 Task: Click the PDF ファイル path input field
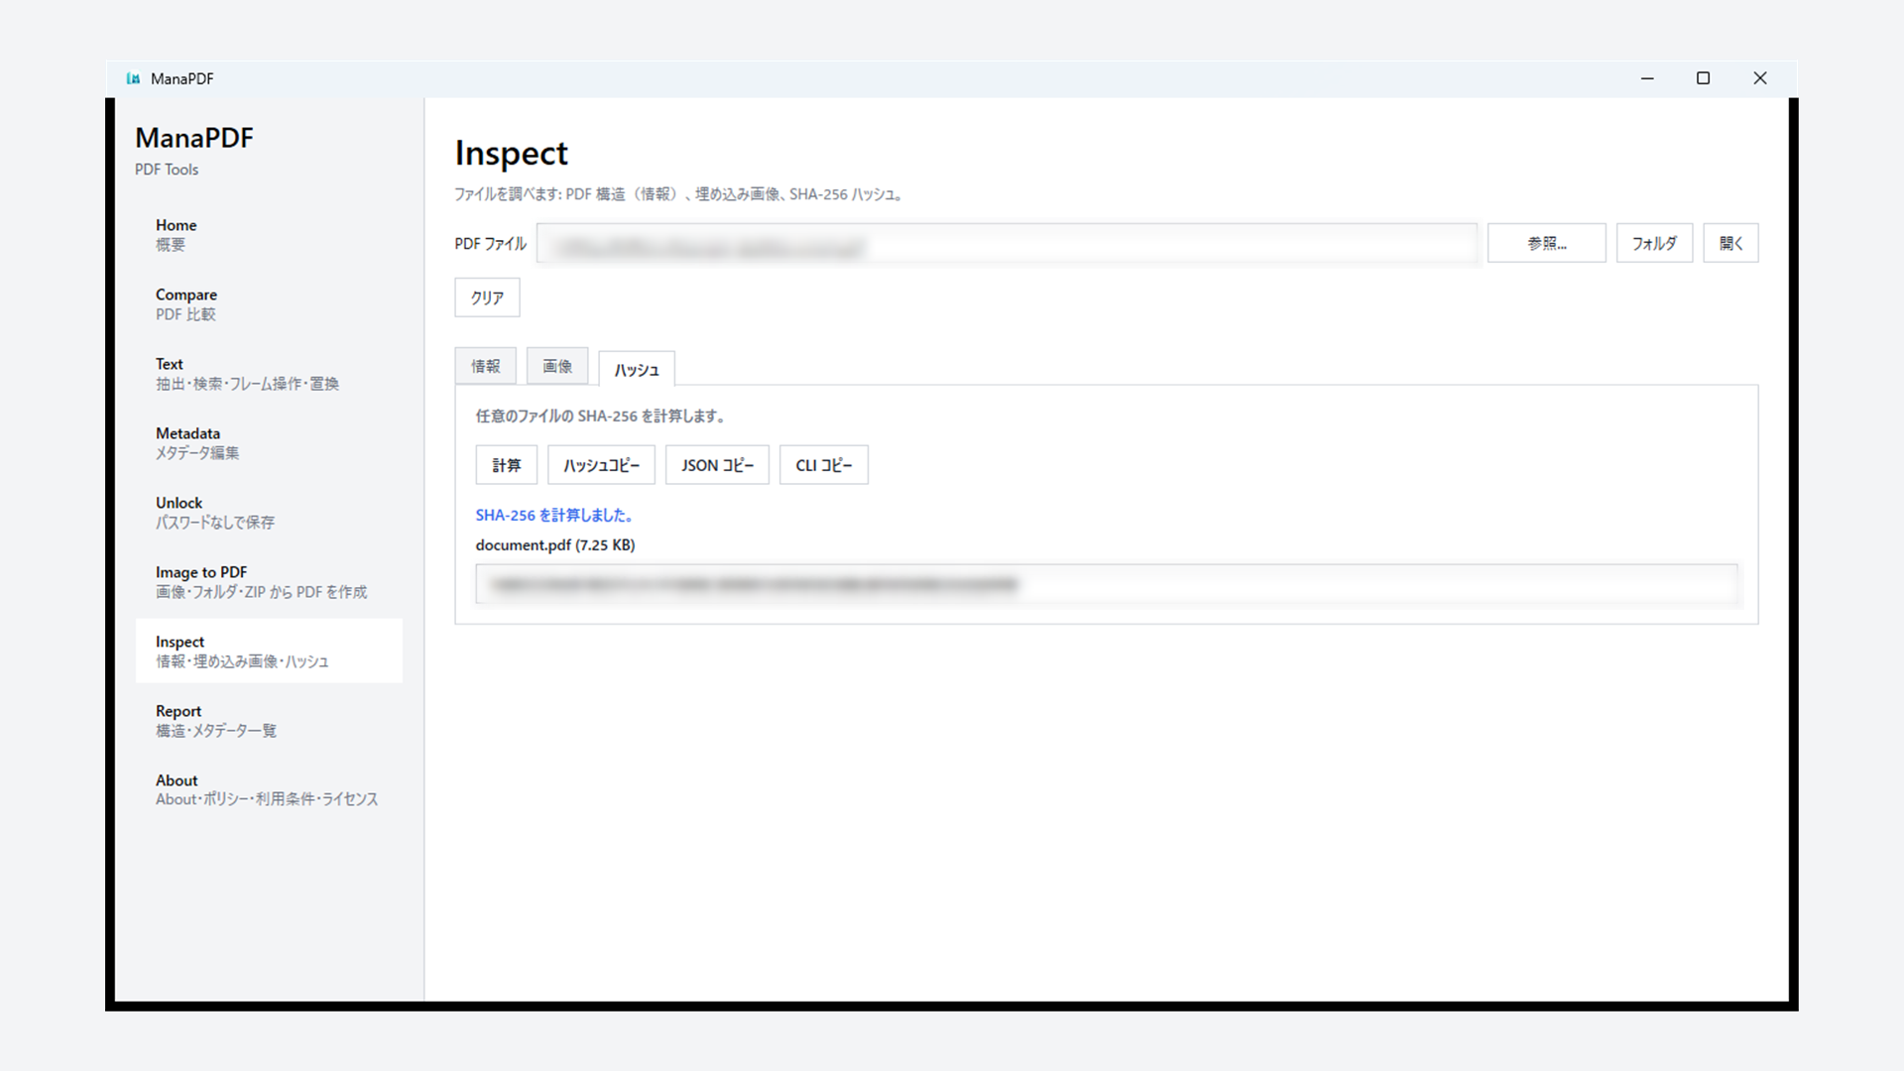point(1007,244)
